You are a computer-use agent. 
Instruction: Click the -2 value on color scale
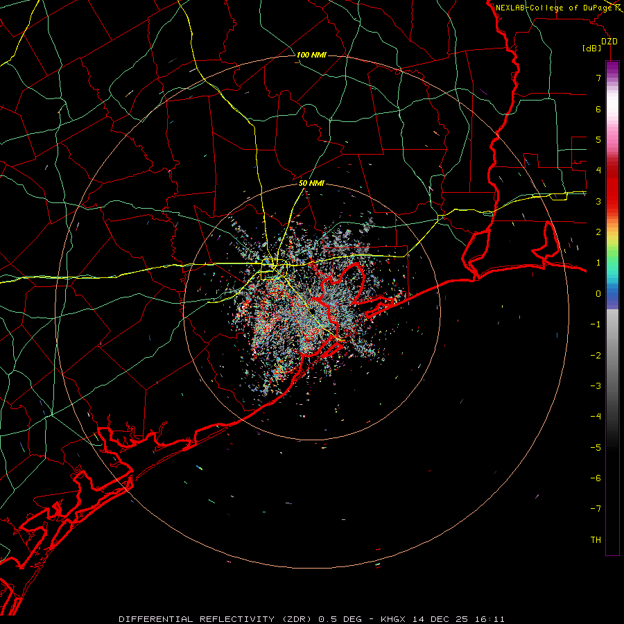[x=596, y=356]
